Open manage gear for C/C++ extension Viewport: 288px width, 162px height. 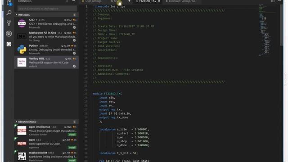pyautogui.click(x=74, y=27)
